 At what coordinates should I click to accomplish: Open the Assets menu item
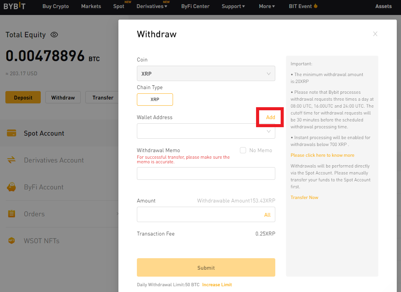coord(383,6)
